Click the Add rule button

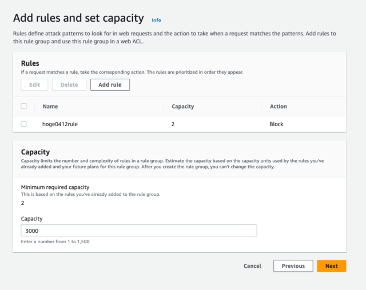[x=110, y=85]
